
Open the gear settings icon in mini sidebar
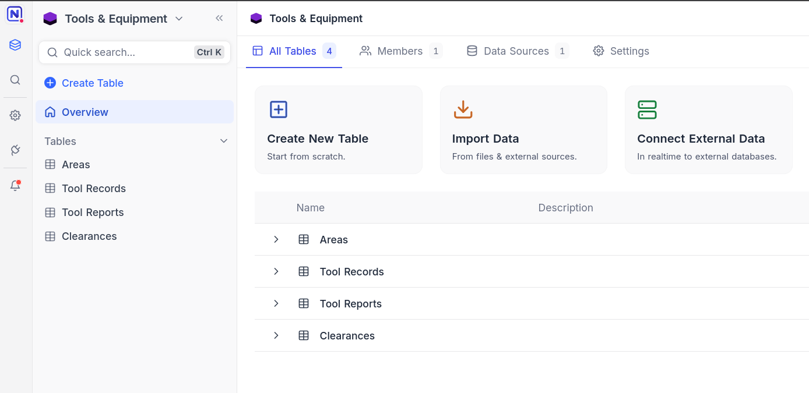tap(15, 115)
